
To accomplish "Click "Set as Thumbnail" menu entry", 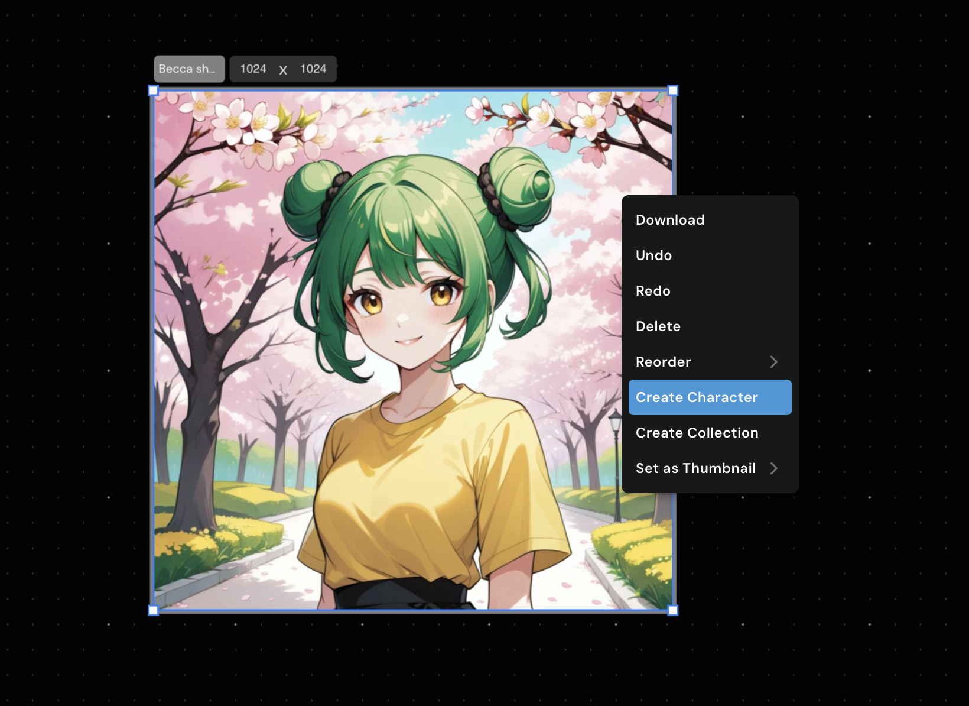I will [695, 468].
